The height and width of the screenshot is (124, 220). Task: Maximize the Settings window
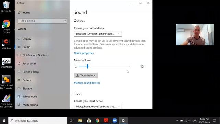pos(140,3)
